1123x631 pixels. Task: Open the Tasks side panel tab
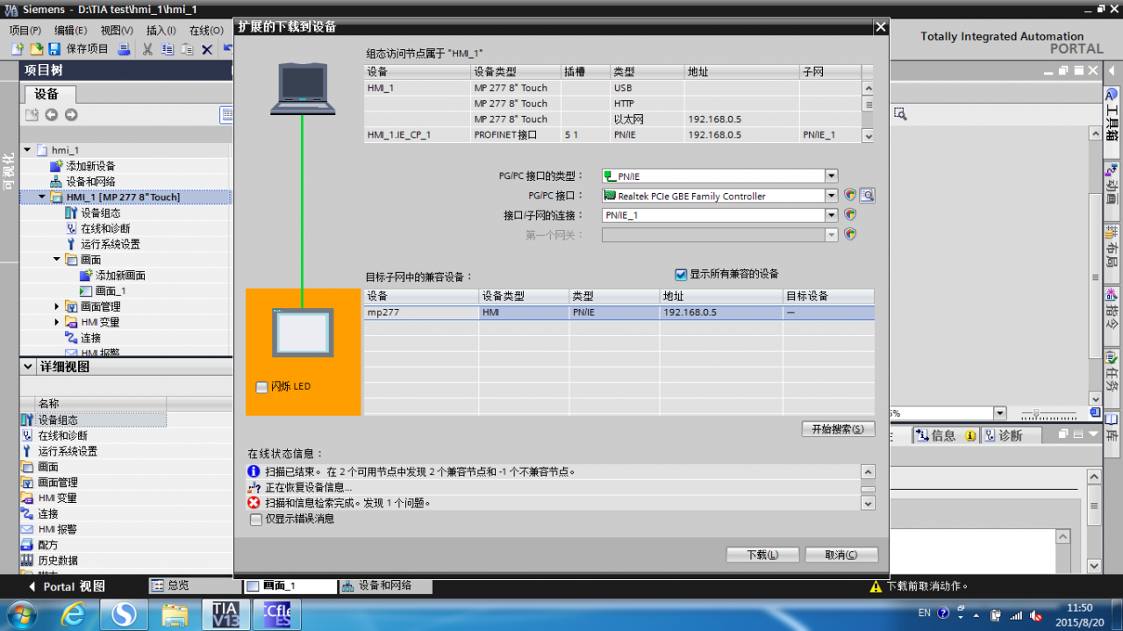click(x=1112, y=372)
